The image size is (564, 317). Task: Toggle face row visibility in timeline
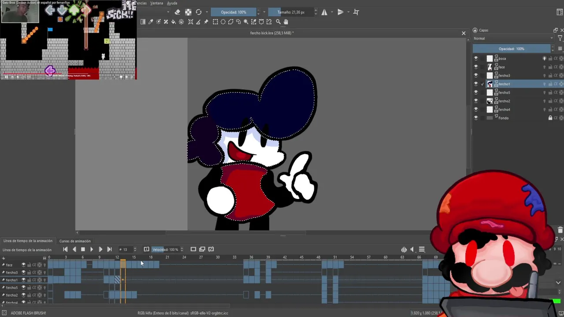(23, 265)
